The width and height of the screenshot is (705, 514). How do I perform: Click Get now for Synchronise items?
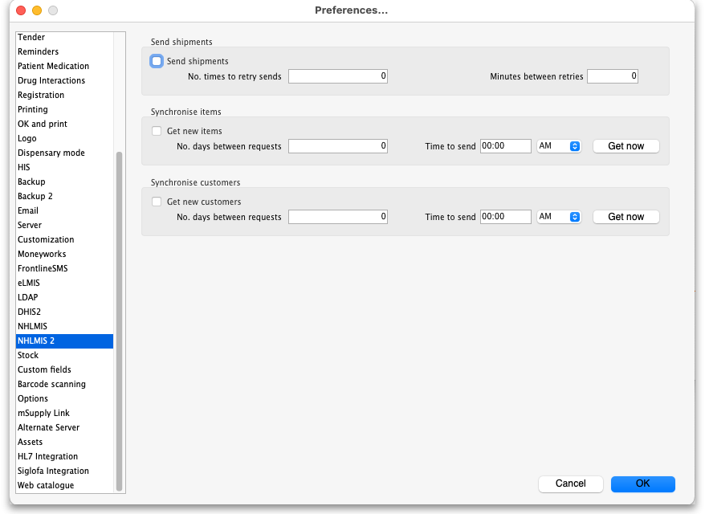pos(626,146)
